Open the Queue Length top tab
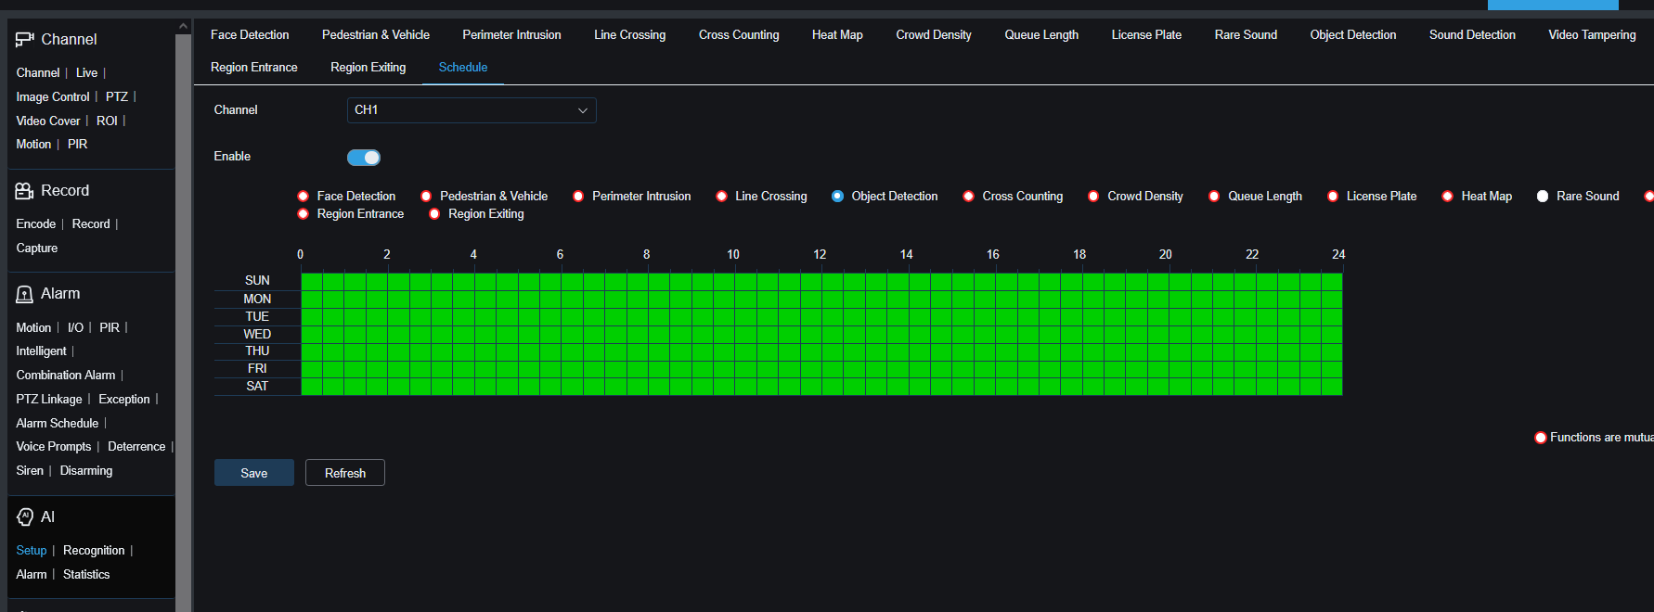Screen dimensions: 1654x612 (1041, 35)
